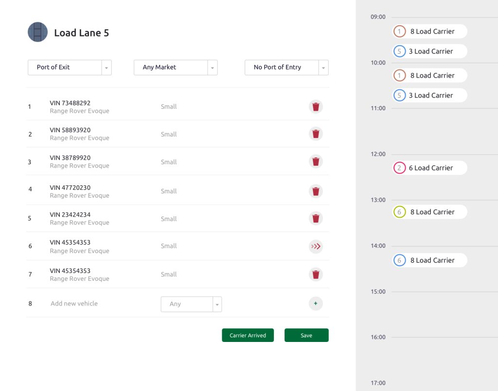The width and height of the screenshot is (498, 391).
Task: Click the Add new vehicle field
Action: (74, 303)
